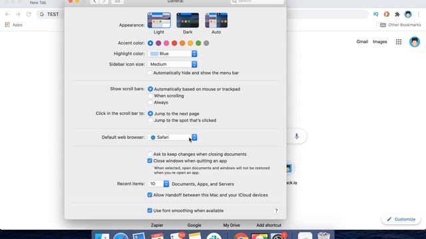
Task: Open the Google account avatar on page
Action: click(x=415, y=42)
